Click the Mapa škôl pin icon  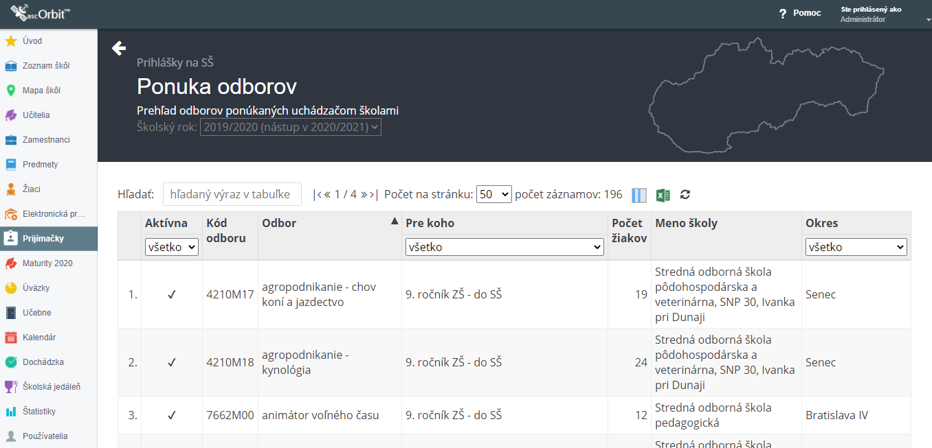[10, 91]
